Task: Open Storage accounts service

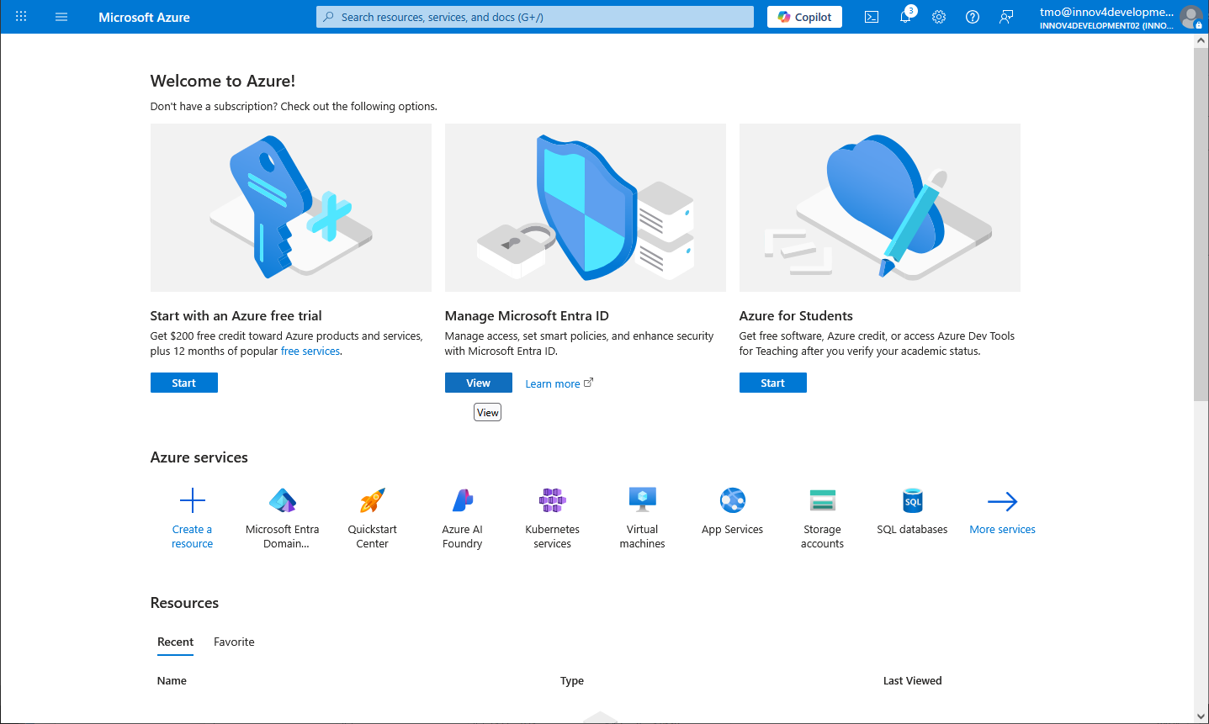Action: [x=822, y=501]
